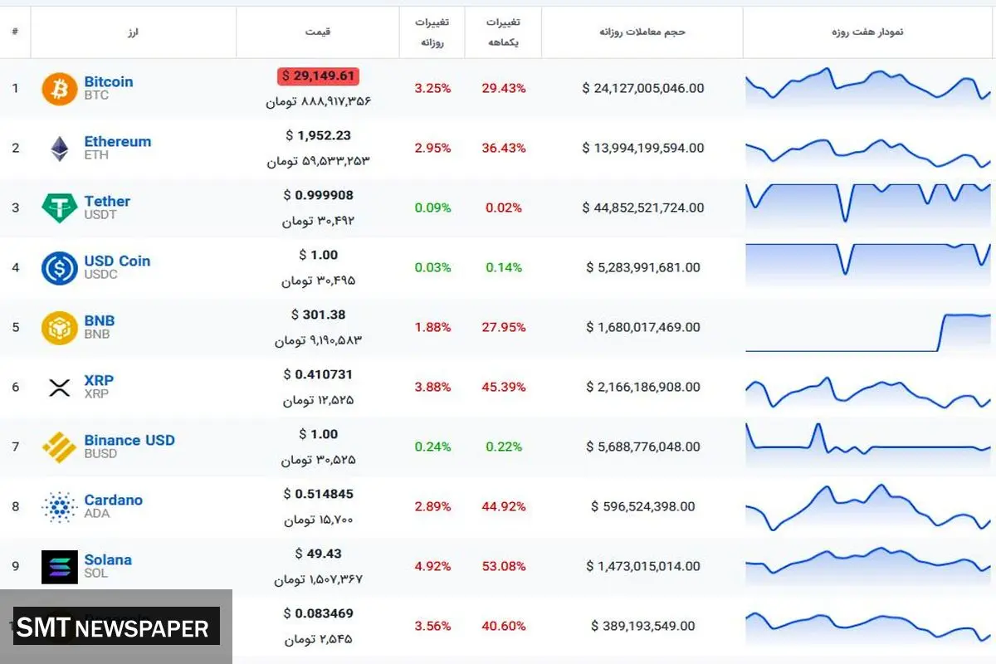
Task: Click Cardano volume $ 596,524,398.00
Action: [x=642, y=506]
